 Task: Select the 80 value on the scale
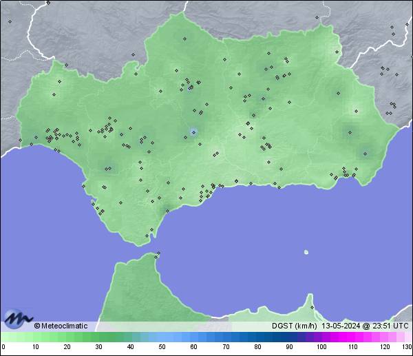click(257, 347)
